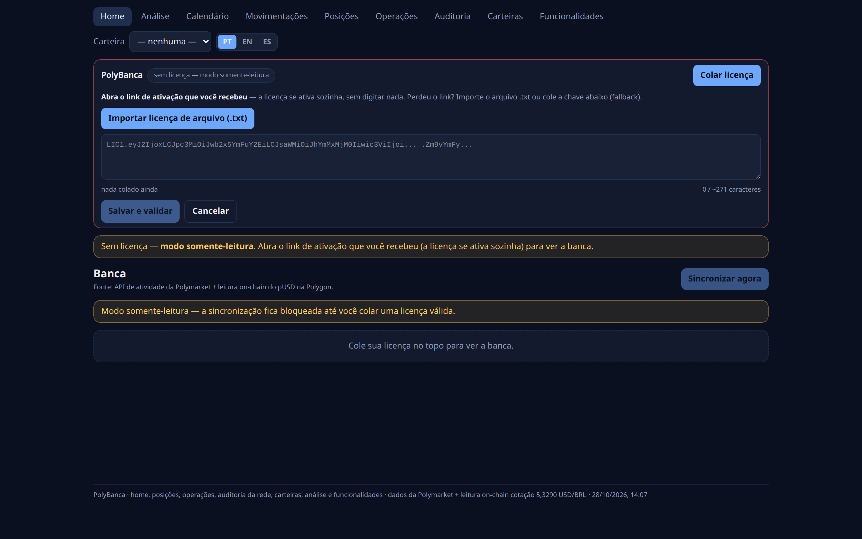Click the footer cotação 5,3290 USD/BRL text
Viewport: 862px width, 539px height.
548,495
